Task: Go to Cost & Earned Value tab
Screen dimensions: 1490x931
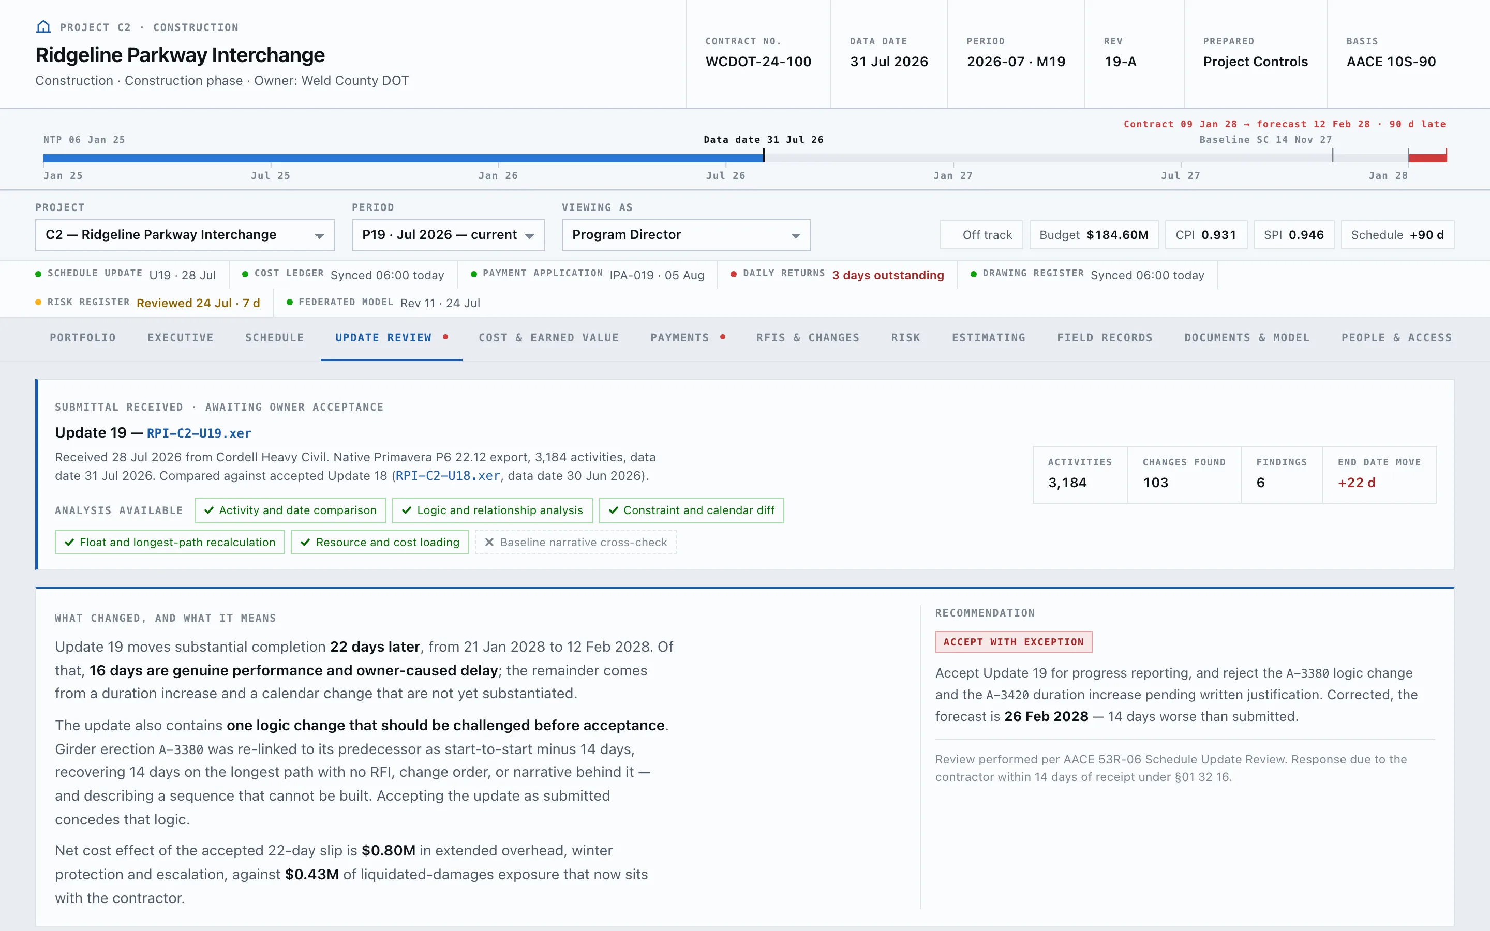Action: point(548,338)
